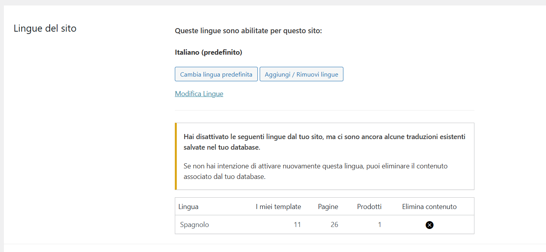
Task: Click the I miei template column header
Action: 278,207
